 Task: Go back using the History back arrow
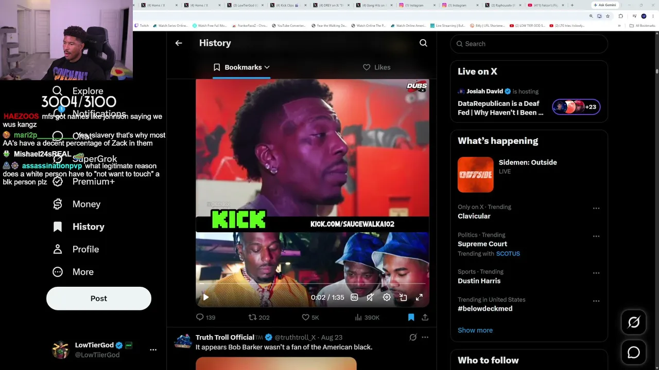click(179, 43)
